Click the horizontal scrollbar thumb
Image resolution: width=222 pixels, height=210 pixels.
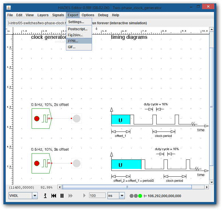127,187
